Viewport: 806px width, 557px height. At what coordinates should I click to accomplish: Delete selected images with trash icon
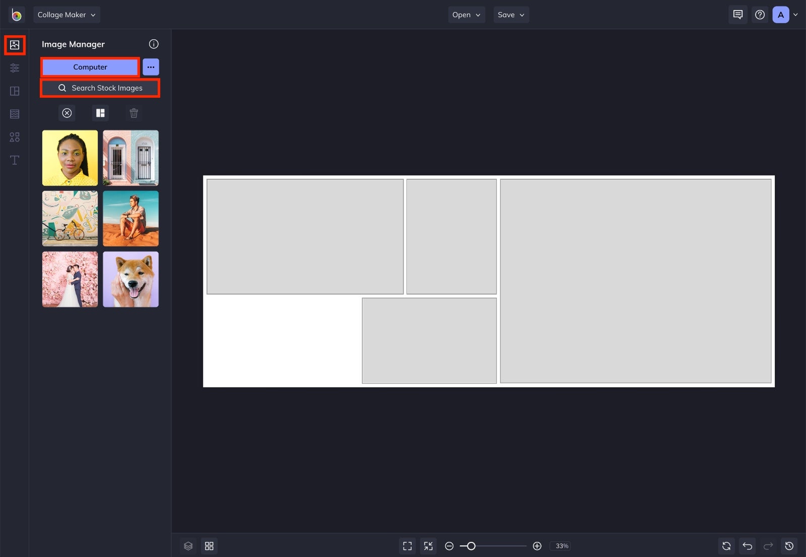tap(134, 113)
